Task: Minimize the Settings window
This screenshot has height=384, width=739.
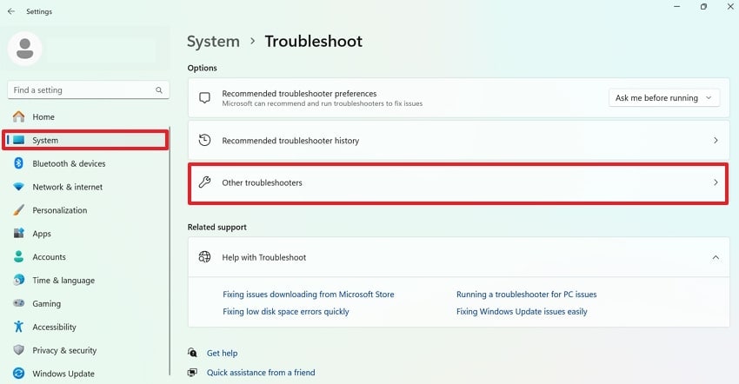Action: tap(676, 7)
